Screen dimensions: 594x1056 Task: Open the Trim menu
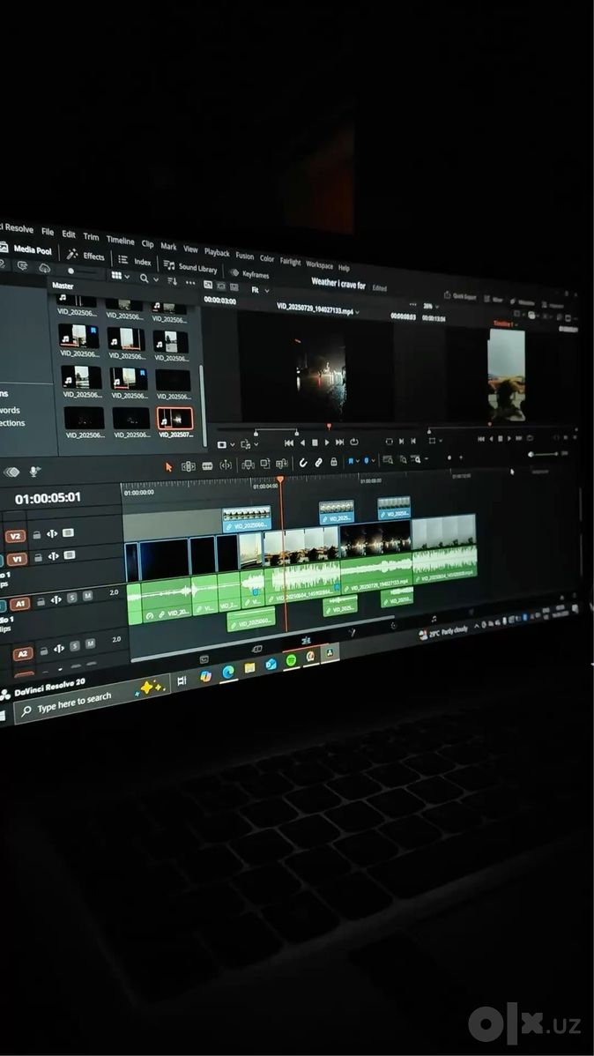[91, 236]
